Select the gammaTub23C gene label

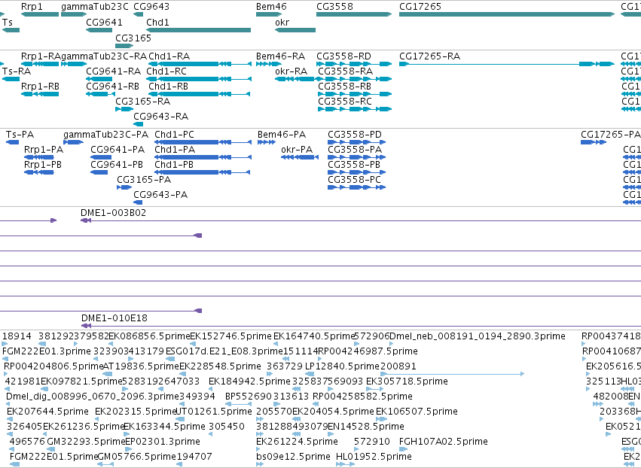(94, 7)
